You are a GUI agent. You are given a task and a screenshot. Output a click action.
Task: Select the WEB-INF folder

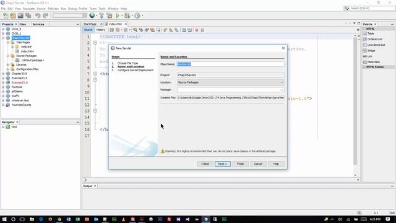pos(26,47)
